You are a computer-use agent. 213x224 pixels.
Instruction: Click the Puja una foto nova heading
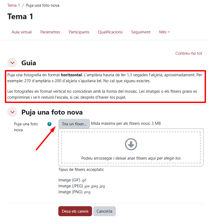tap(52, 112)
